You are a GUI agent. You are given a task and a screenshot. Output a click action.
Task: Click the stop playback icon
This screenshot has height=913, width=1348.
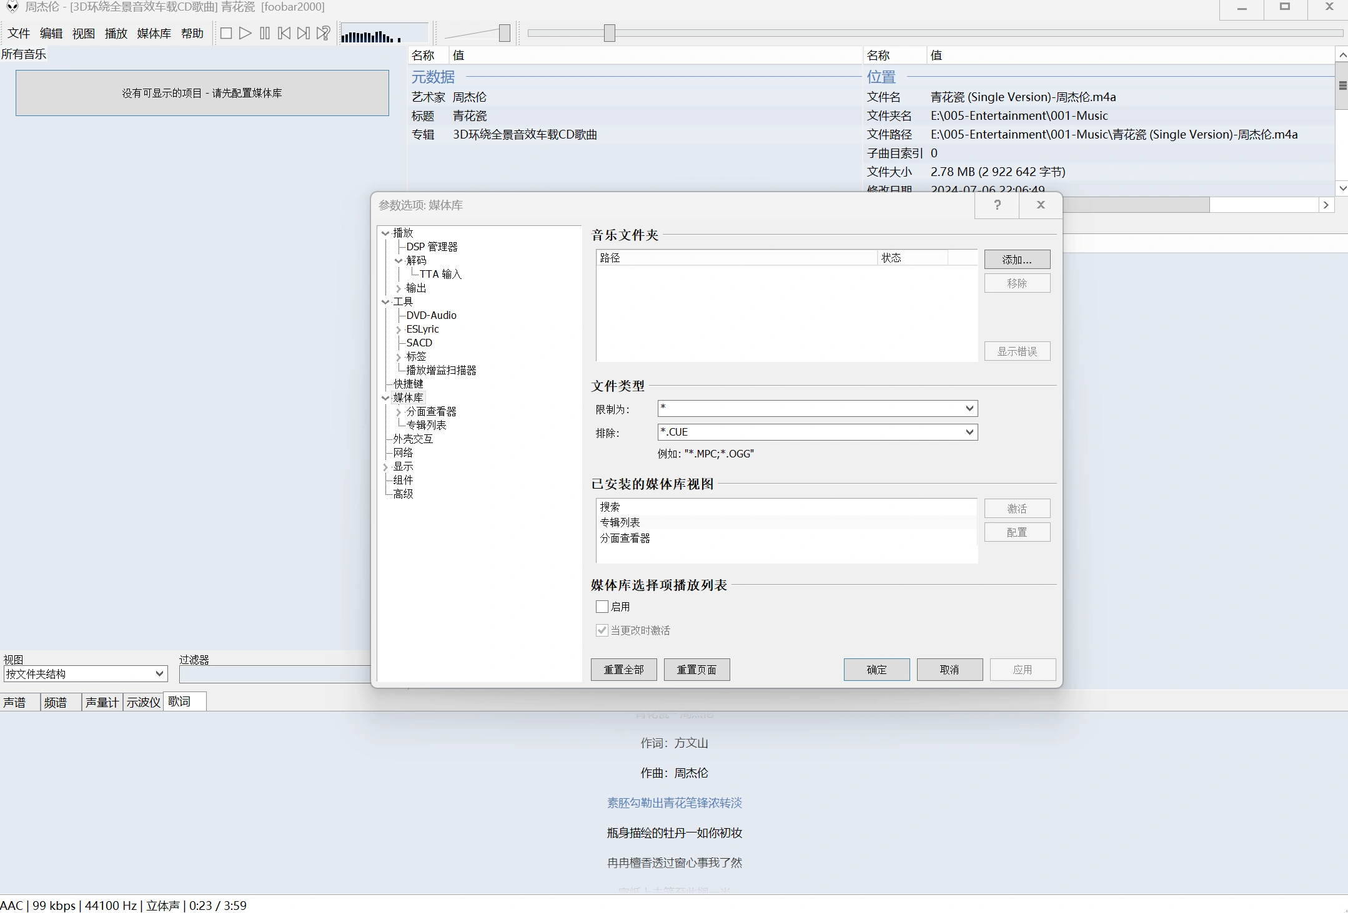(226, 33)
